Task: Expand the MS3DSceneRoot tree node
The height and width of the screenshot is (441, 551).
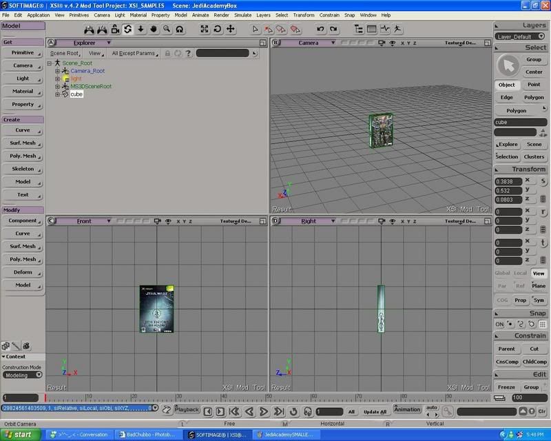Action: (x=57, y=87)
